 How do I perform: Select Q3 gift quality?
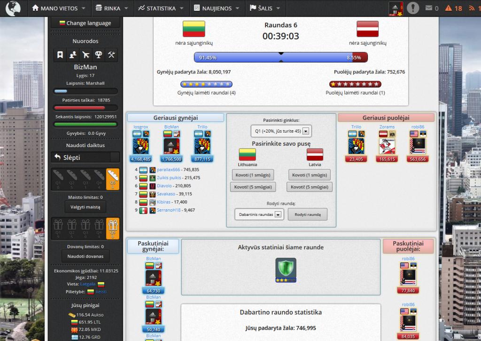pyautogui.click(x=85, y=228)
